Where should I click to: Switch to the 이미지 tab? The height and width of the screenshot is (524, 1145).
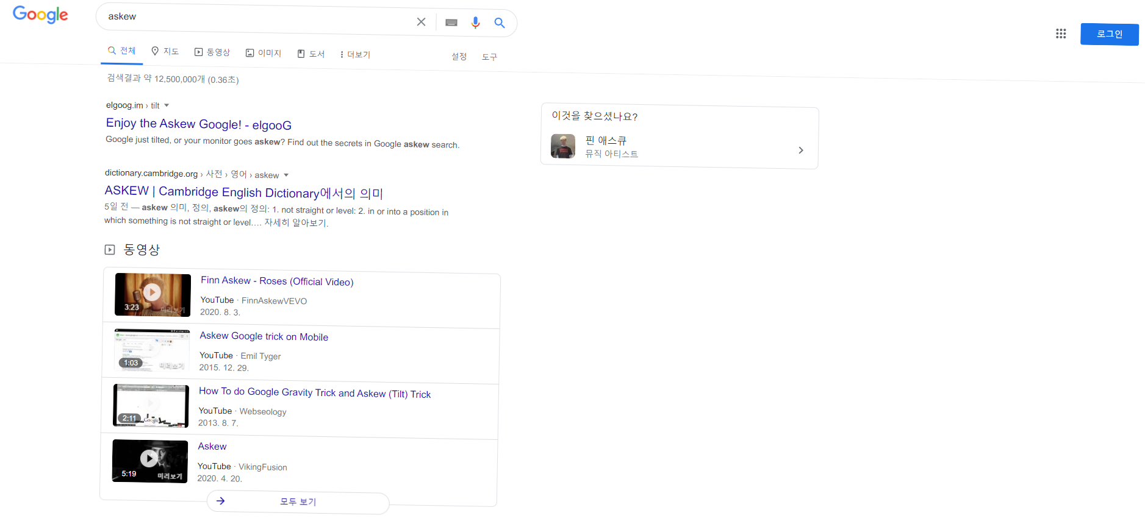click(x=264, y=53)
